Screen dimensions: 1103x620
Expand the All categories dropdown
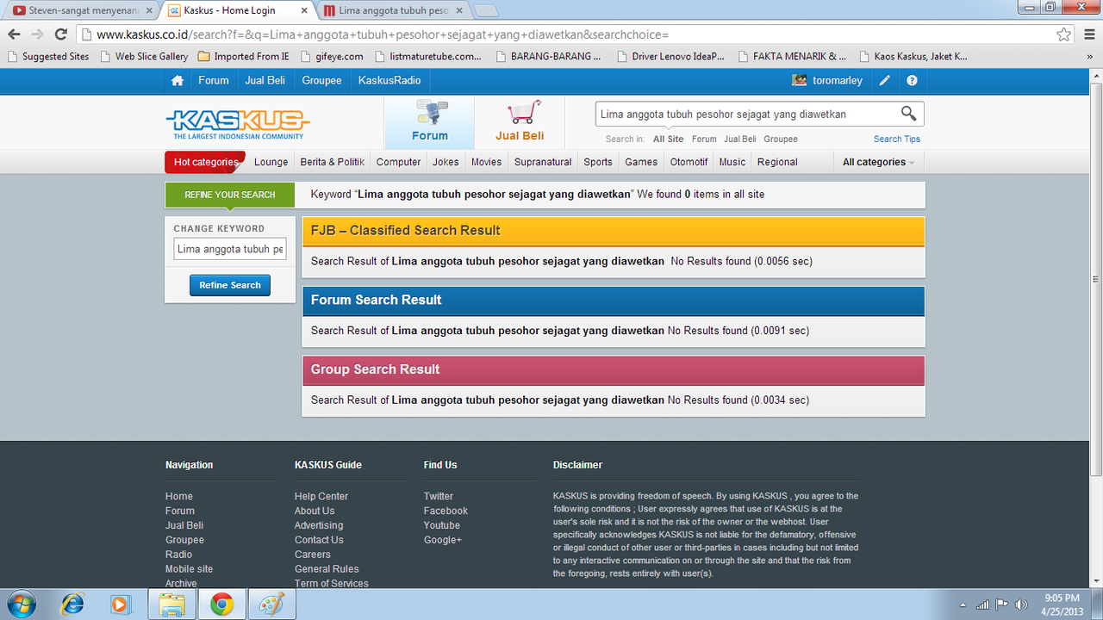coord(878,162)
